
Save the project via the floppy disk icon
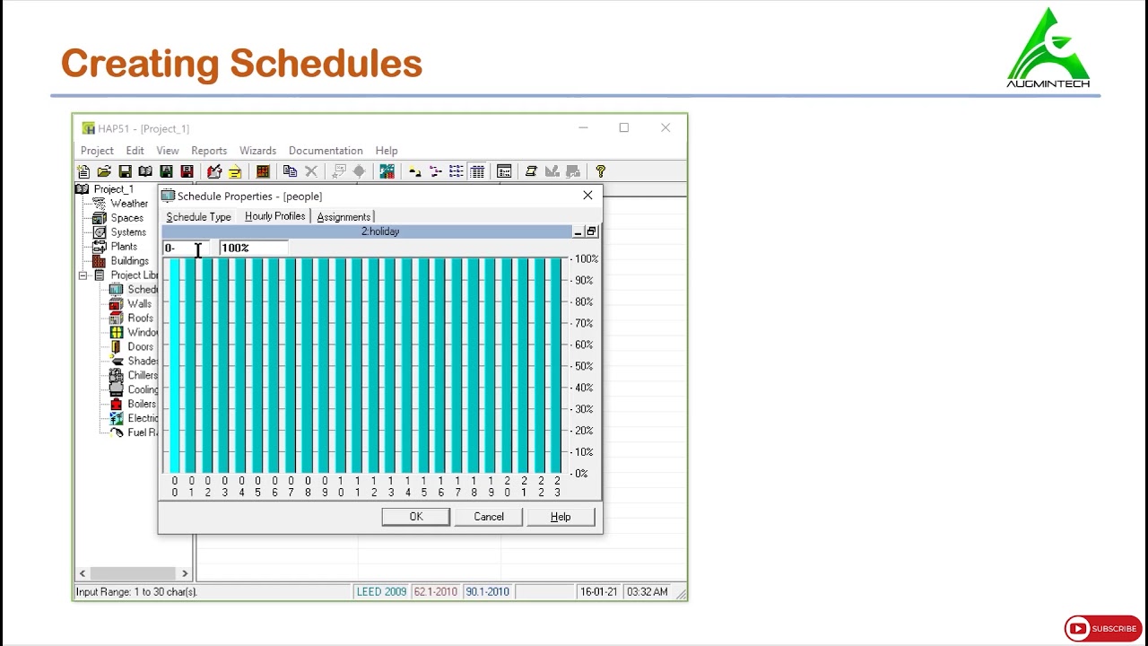coord(126,171)
